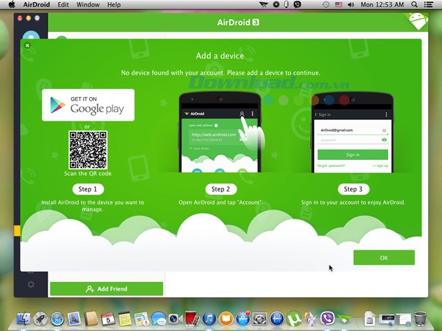Open iBooks from the Dock
The width and height of the screenshot is (442, 331).
[226, 319]
